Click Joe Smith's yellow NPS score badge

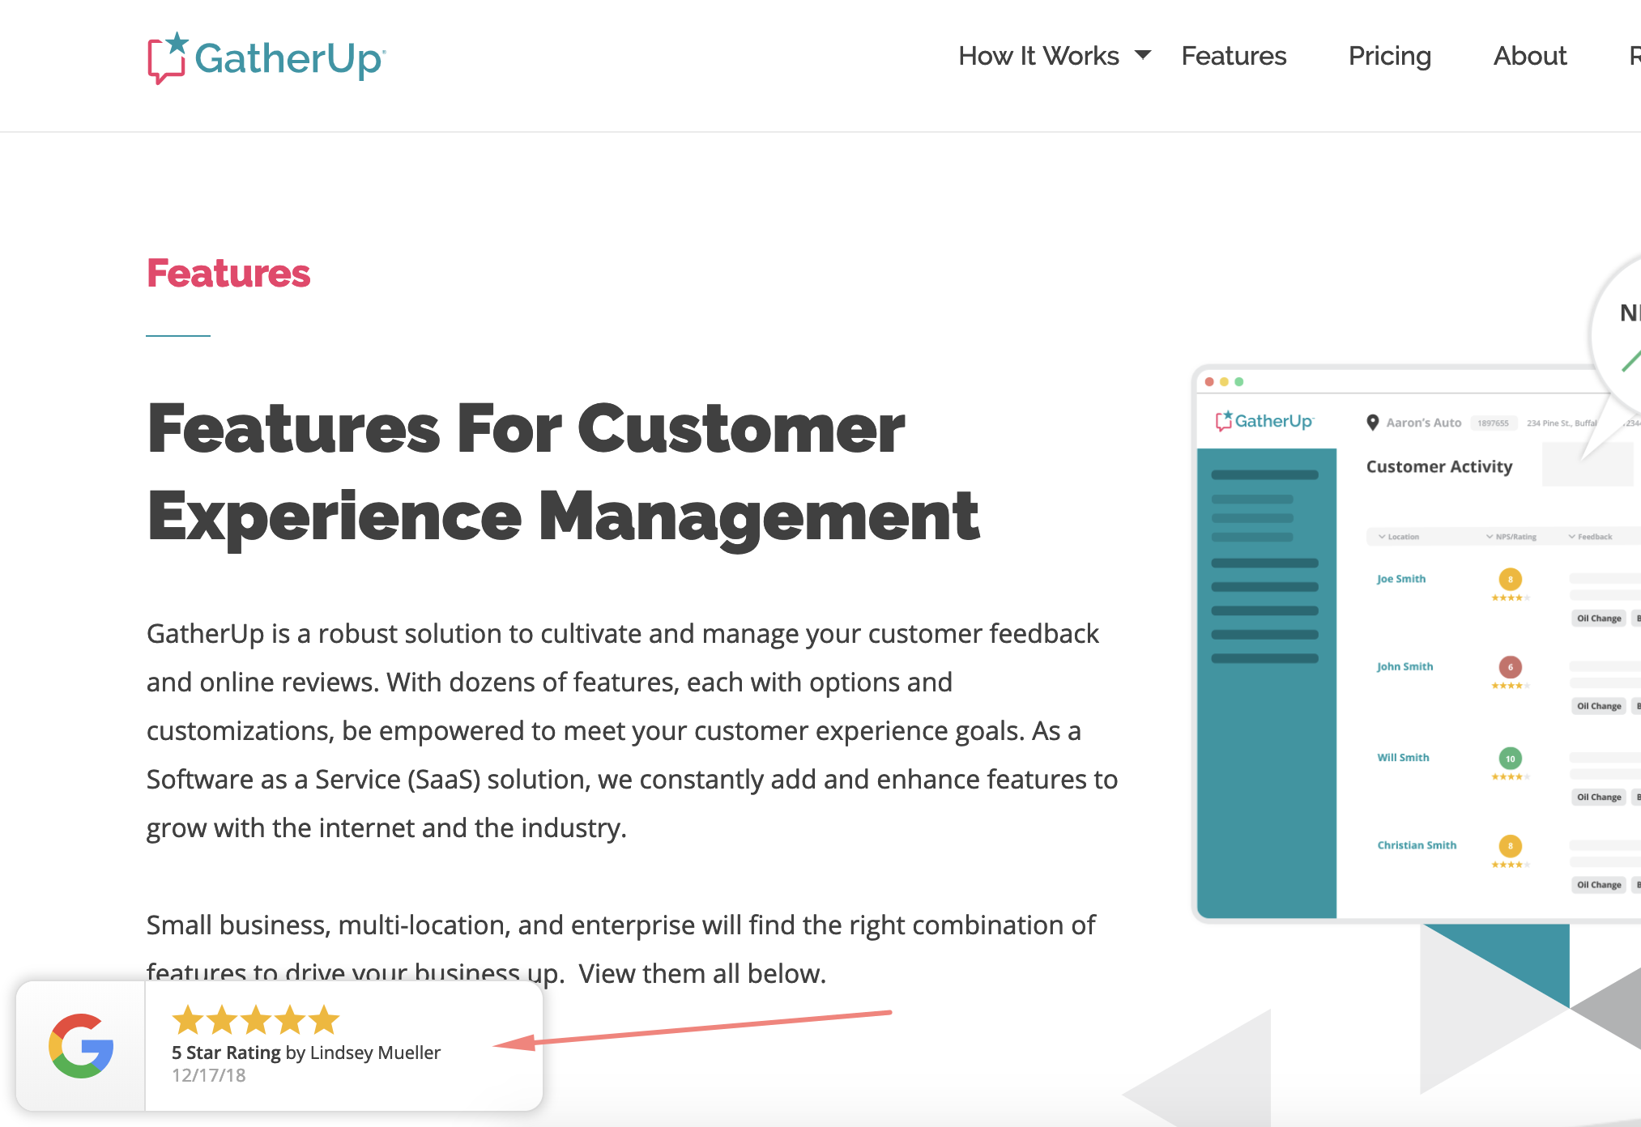1511,580
